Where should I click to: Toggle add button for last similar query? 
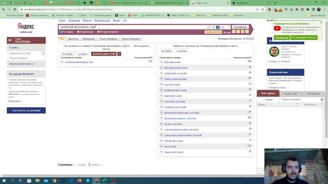pyautogui.click(x=161, y=152)
